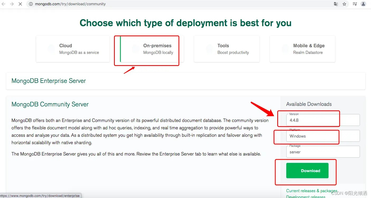Click the Cloud card icon
The image size is (371, 198).
coord(51,49)
